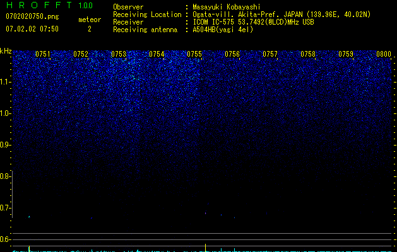Click the 0800 time marker
Image resolution: width=397 pixels, height=252 pixels.
click(384, 54)
